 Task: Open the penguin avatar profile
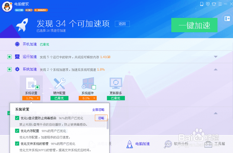[7, 7]
